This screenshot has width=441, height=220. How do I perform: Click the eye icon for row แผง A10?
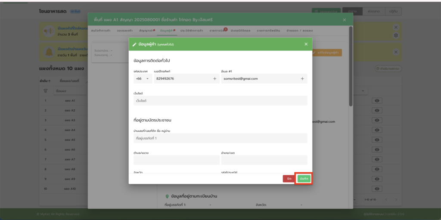[377, 189]
